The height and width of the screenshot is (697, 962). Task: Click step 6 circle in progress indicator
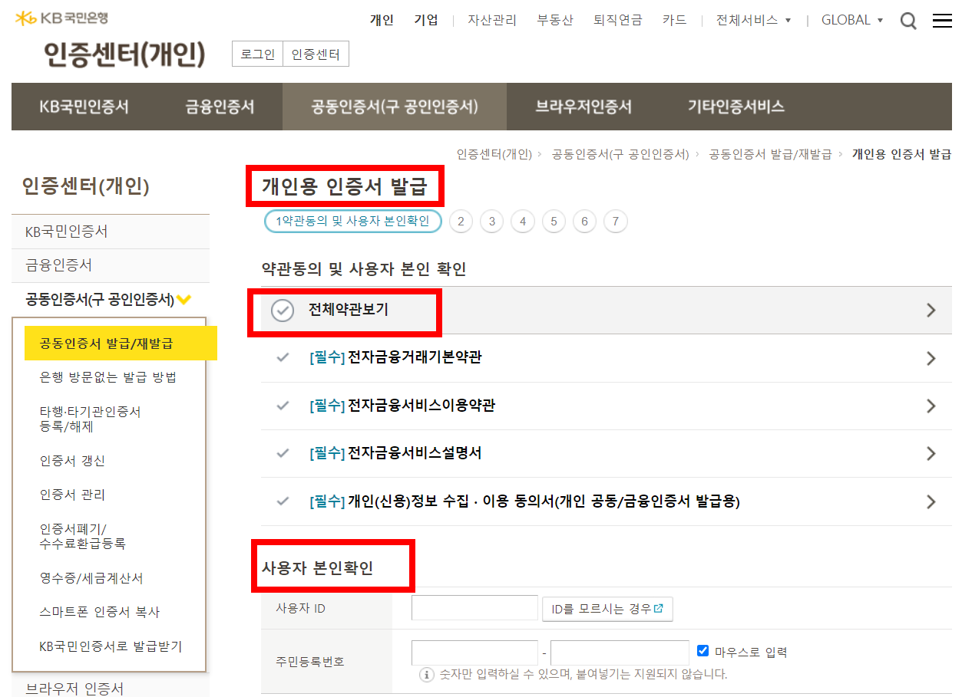click(x=584, y=222)
